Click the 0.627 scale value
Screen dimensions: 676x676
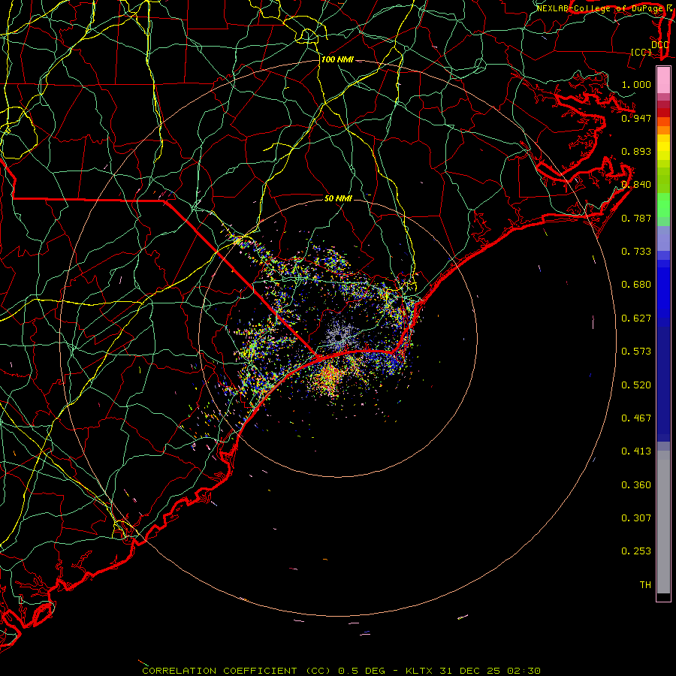[x=636, y=318]
